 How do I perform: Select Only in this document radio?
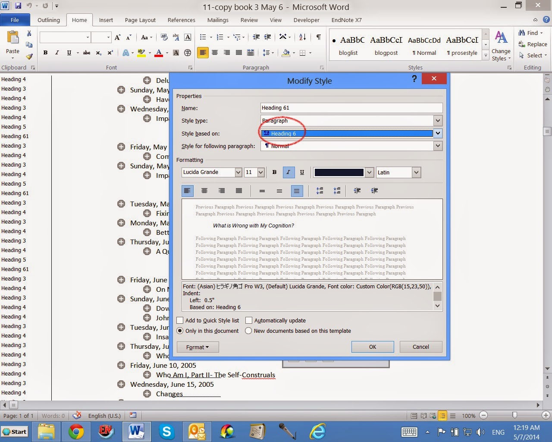pos(180,331)
